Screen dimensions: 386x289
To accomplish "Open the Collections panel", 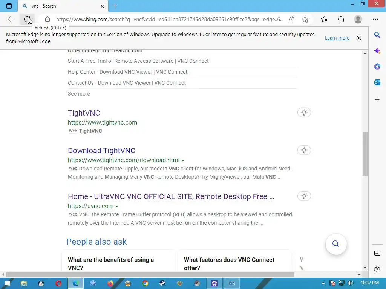I will 341,19.
